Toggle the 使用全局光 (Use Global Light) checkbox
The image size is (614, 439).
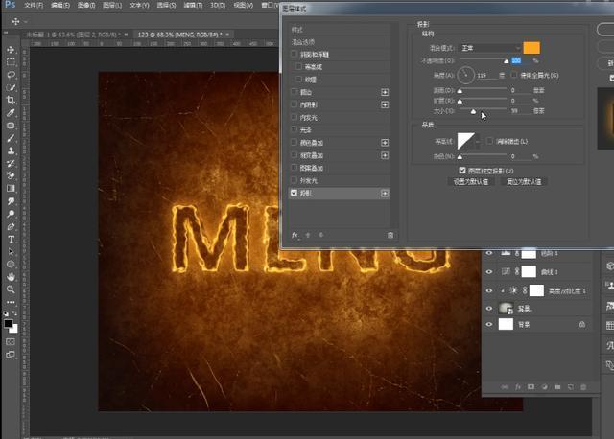[514, 75]
